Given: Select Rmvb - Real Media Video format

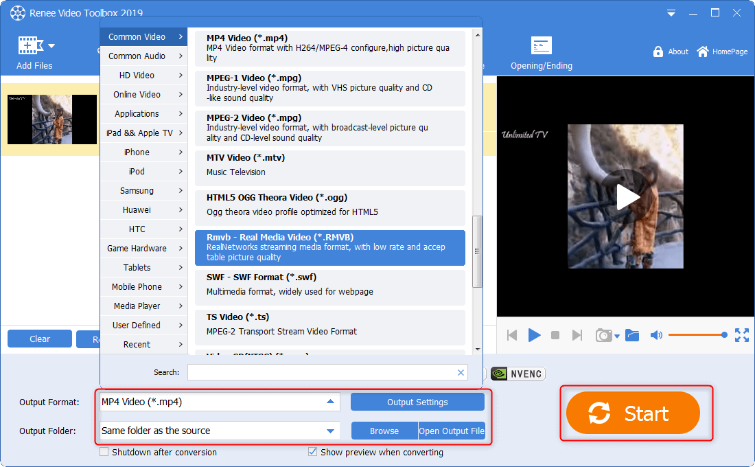Looking at the screenshot, I should pos(329,247).
